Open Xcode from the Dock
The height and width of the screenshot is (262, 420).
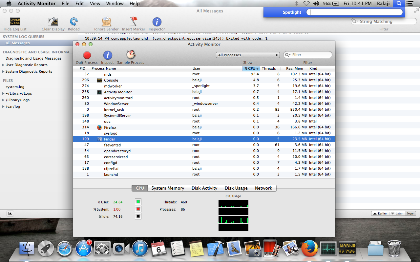[x=215, y=249]
